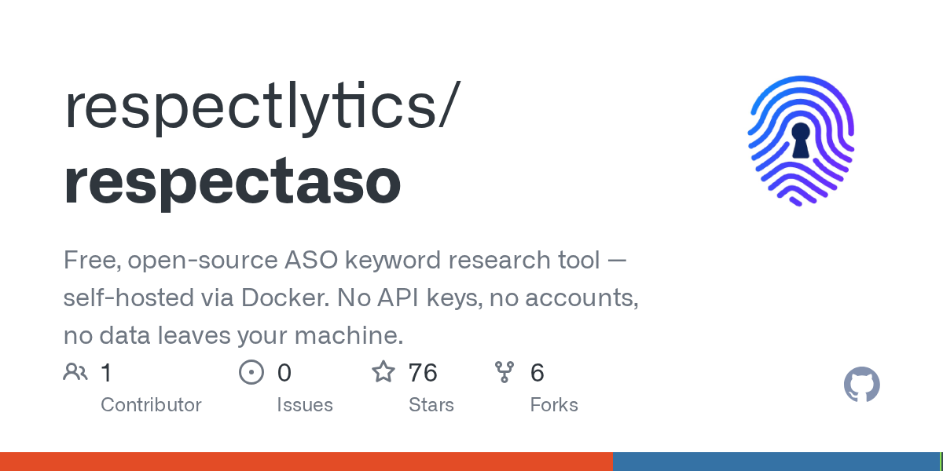Click the GitHub octocat logo
The image size is (943, 471).
861,385
